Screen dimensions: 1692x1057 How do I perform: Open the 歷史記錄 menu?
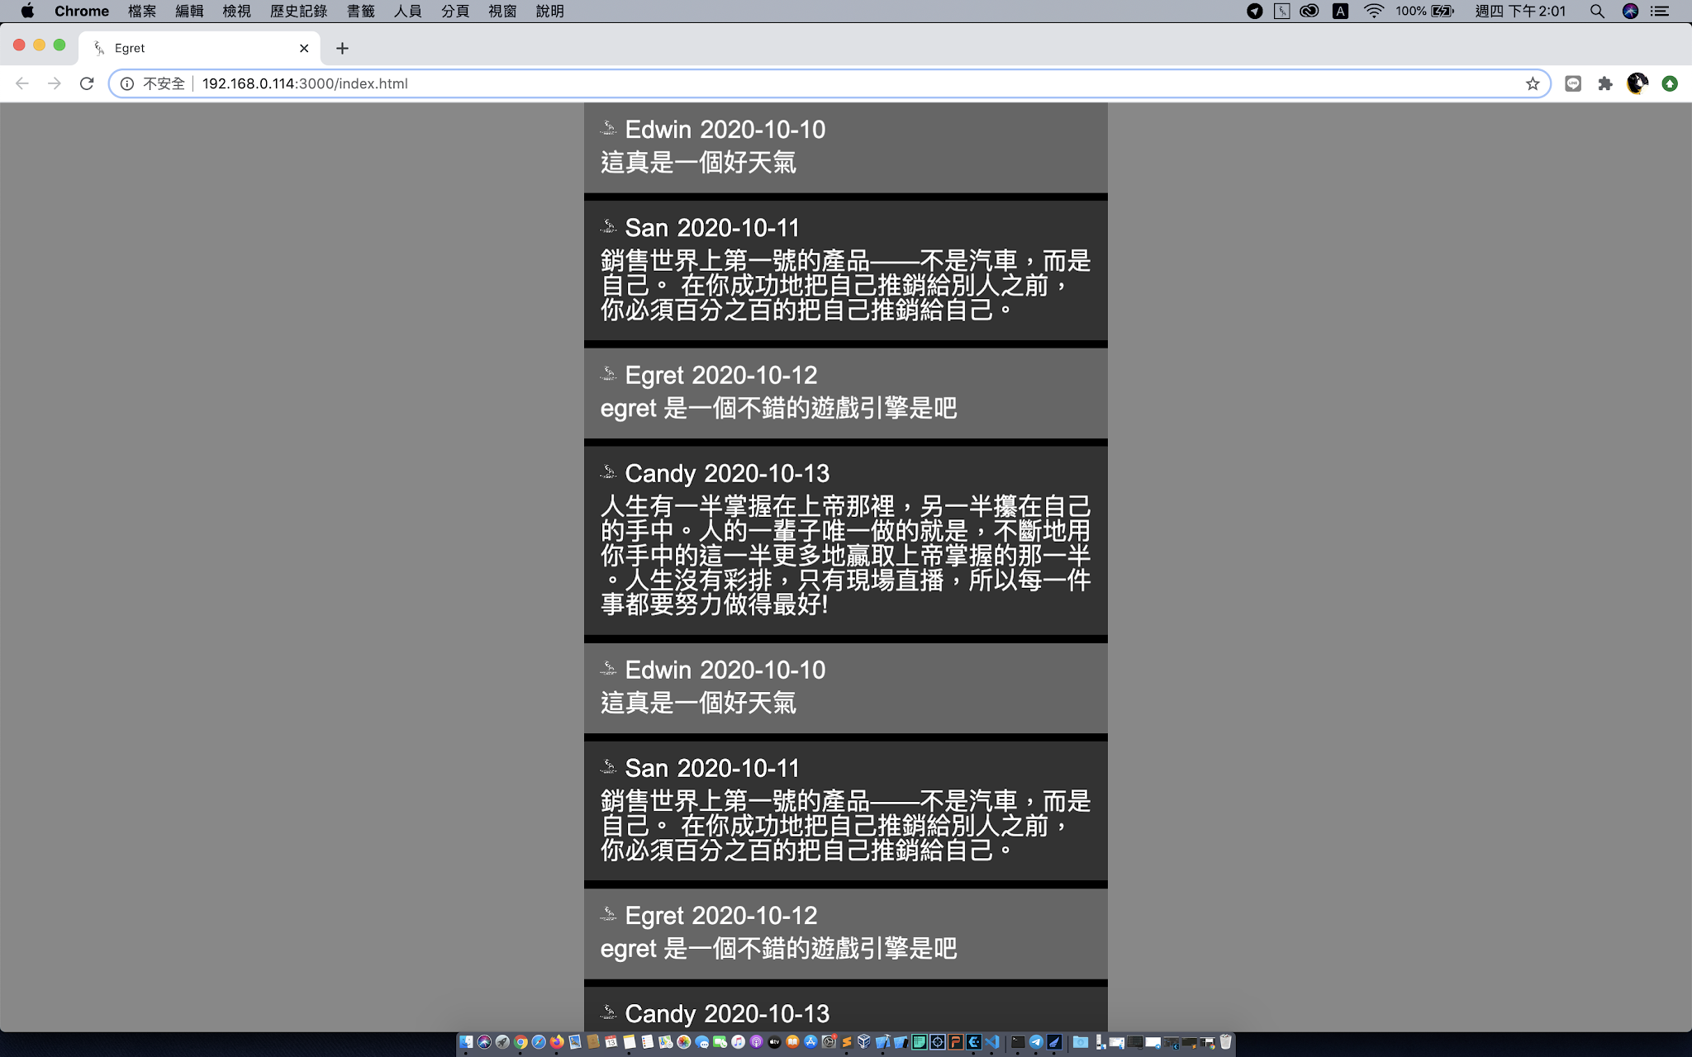click(298, 11)
